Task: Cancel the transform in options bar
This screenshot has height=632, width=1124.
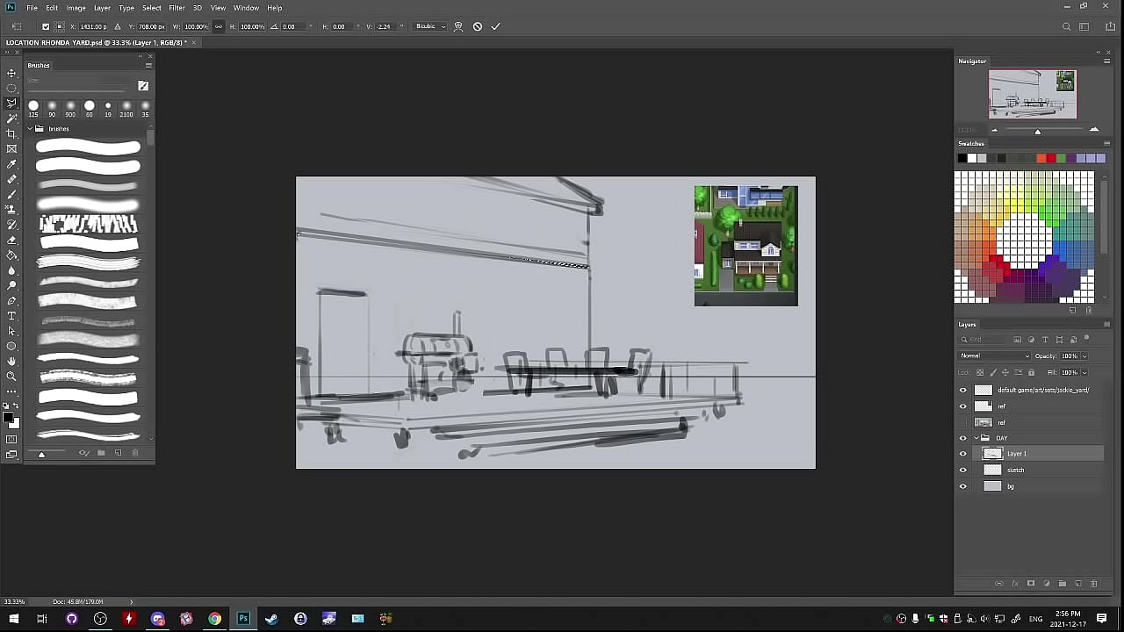Action: click(477, 26)
